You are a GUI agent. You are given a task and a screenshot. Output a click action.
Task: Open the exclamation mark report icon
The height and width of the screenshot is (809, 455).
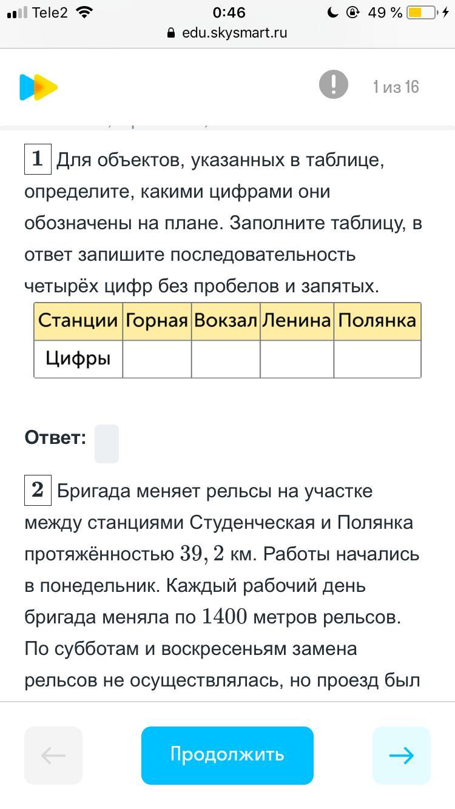point(334,84)
